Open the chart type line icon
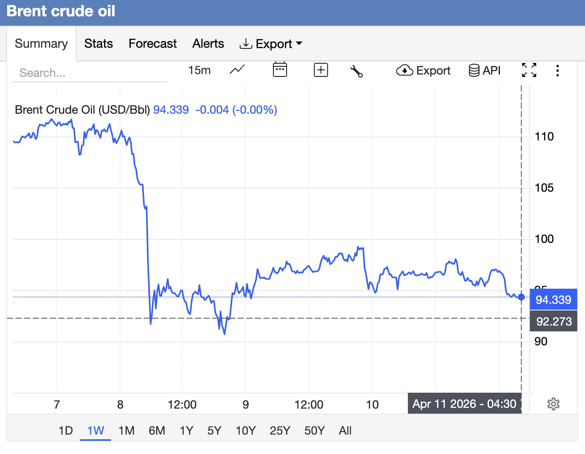The width and height of the screenshot is (585, 454). (x=237, y=70)
